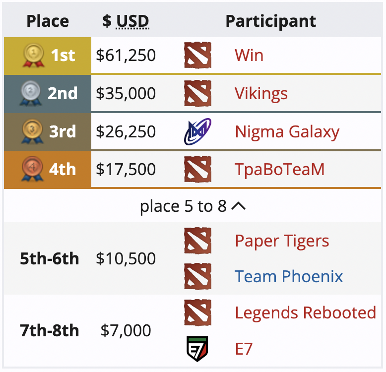Follow the Team Phoenix link
The height and width of the screenshot is (372, 386).
[x=289, y=276]
